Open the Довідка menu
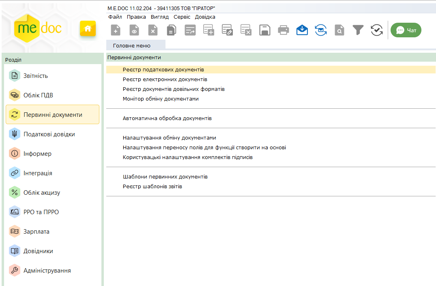 point(205,17)
